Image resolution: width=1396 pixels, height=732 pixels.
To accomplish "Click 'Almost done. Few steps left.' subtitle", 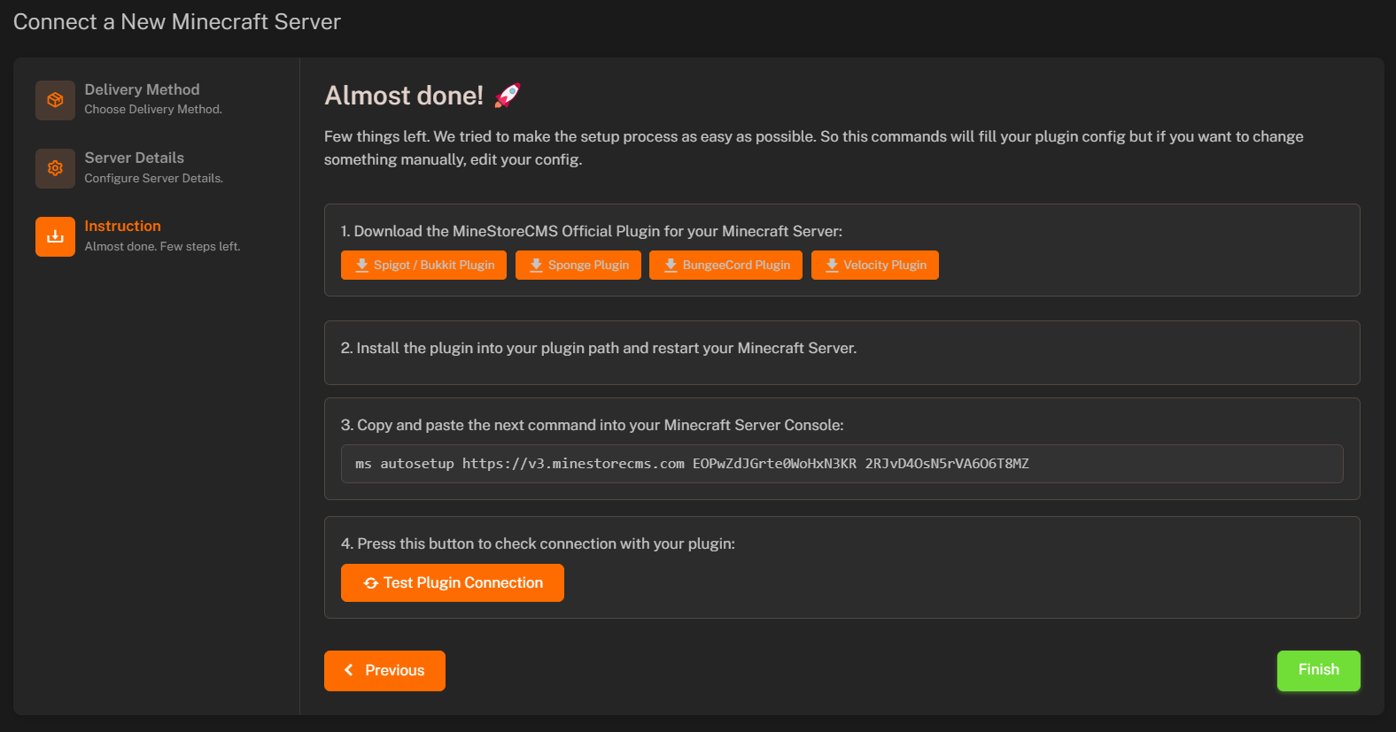I will pos(162,246).
